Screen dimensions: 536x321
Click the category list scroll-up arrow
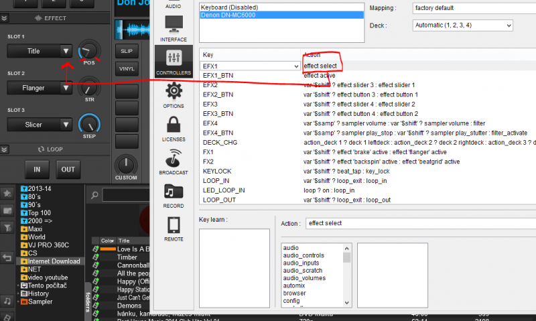[347, 249]
